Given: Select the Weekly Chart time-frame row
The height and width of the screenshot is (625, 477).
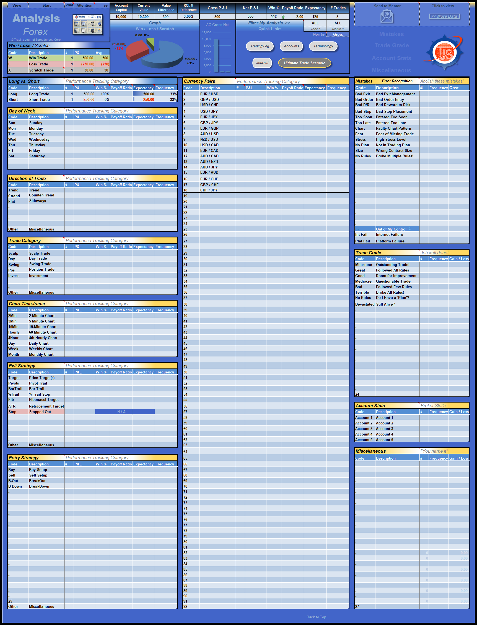Looking at the screenshot, I should pos(93,349).
